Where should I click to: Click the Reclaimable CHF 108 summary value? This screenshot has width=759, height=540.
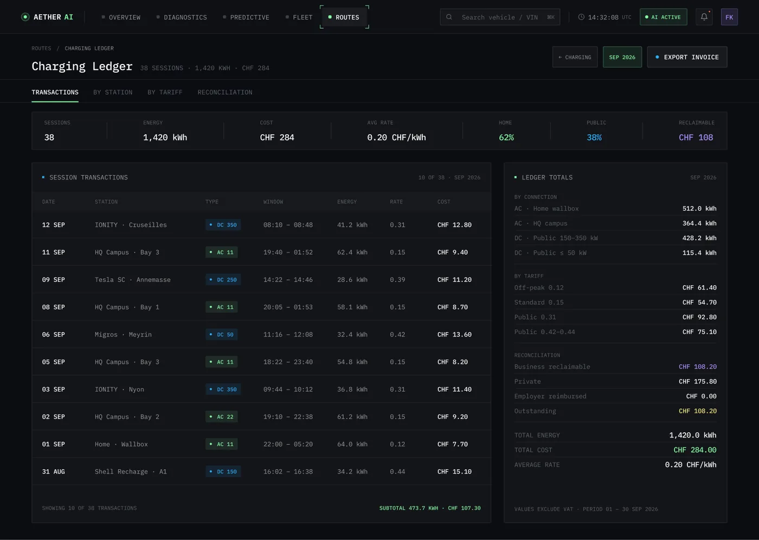click(x=696, y=138)
